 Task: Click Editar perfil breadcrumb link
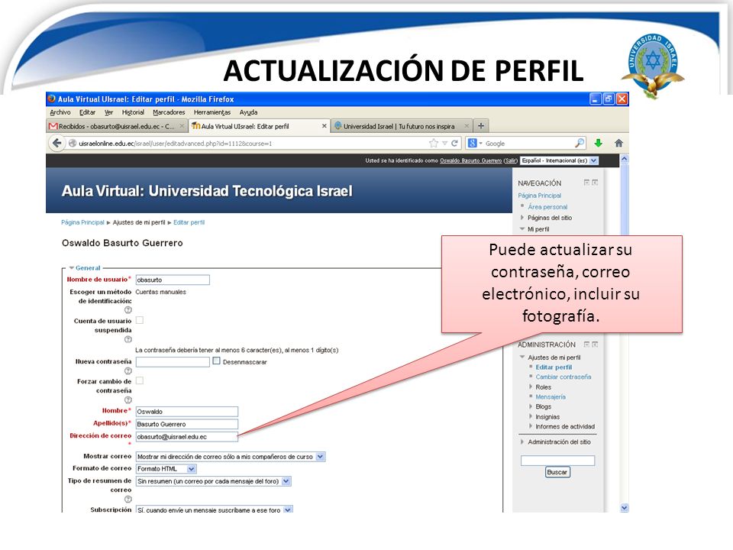189,222
